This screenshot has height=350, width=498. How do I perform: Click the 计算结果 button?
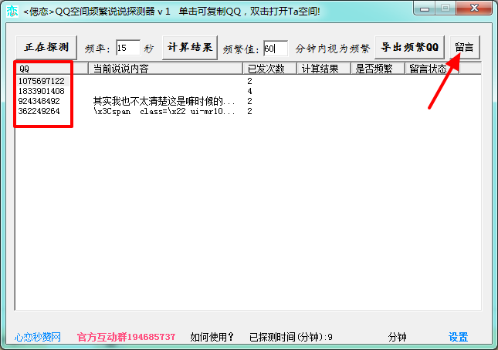tap(190, 48)
